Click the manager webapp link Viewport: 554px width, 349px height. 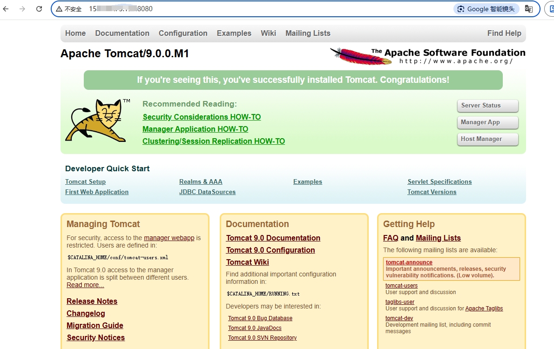click(169, 238)
